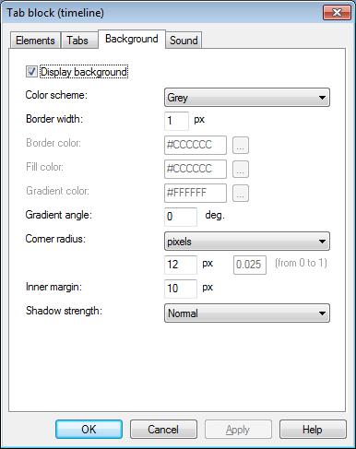Confirm settings with the OK button
The image size is (356, 449).
pos(89,430)
